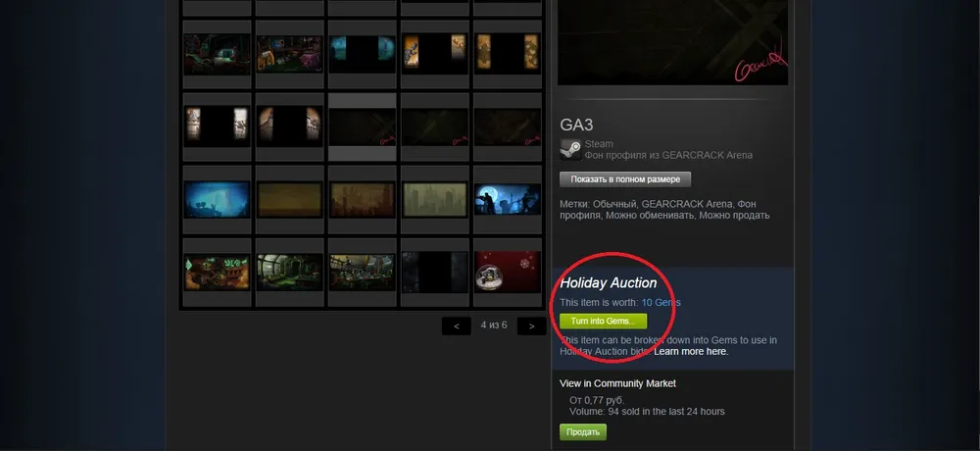The height and width of the screenshot is (451, 980).
Task: Click the large GA3 background preview image
Action: point(672,42)
